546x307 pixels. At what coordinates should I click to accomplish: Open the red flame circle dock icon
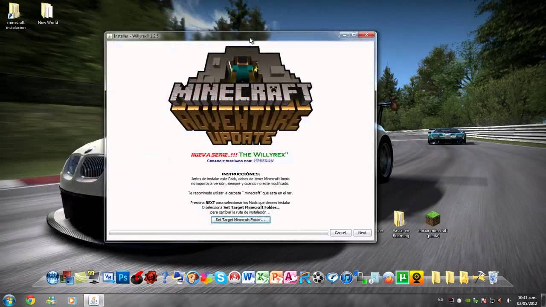234,278
